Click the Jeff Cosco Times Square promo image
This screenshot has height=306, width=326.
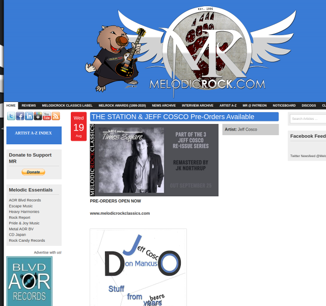pos(154,160)
